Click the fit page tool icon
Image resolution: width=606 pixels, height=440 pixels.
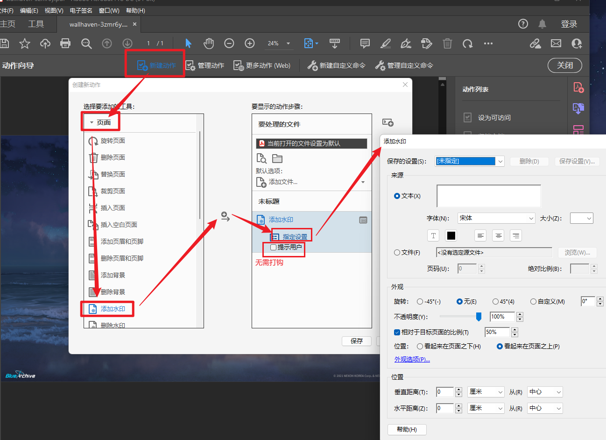click(309, 43)
